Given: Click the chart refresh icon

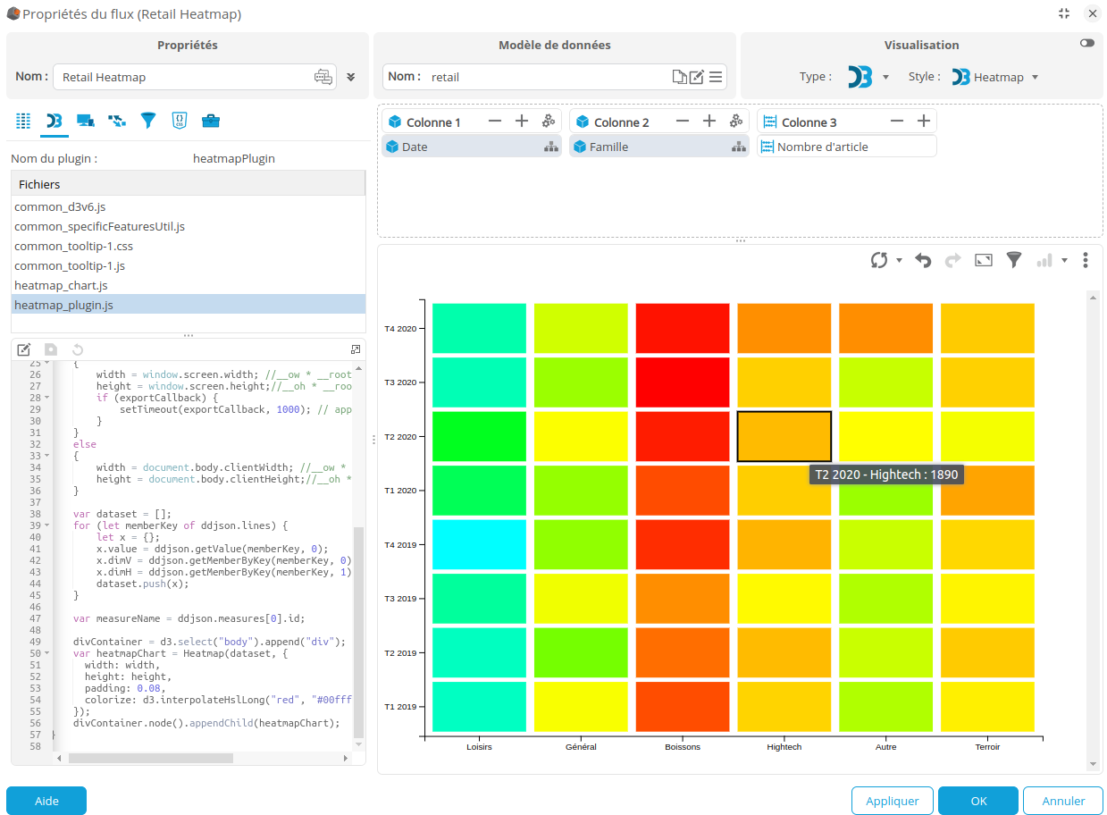Looking at the screenshot, I should (x=879, y=260).
